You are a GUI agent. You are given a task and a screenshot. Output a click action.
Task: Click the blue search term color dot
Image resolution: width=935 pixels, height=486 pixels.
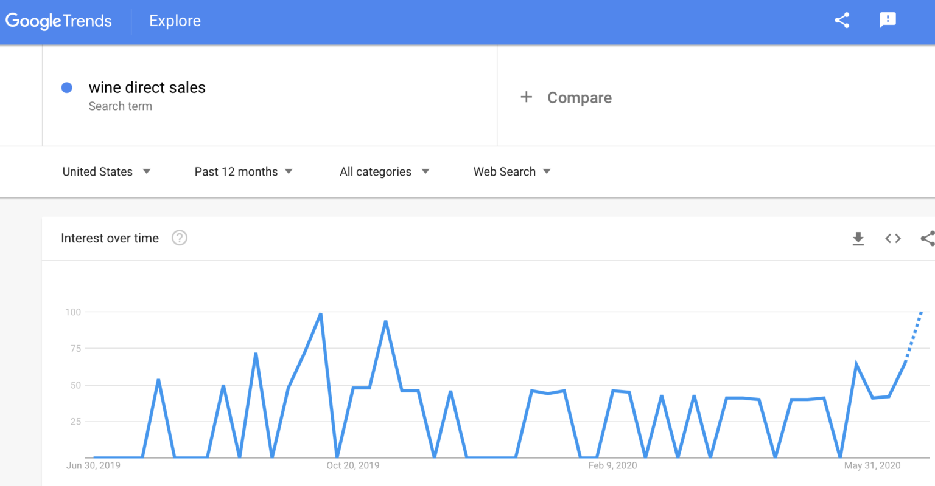tap(67, 88)
